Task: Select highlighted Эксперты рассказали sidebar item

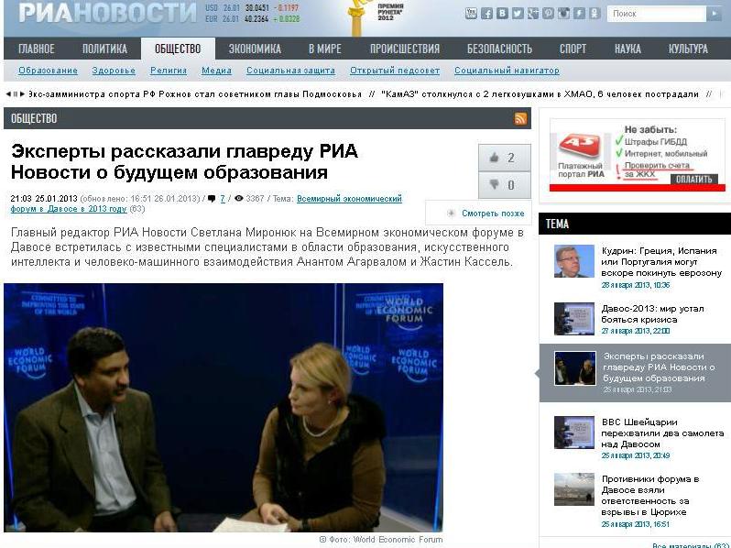Action: (635, 373)
